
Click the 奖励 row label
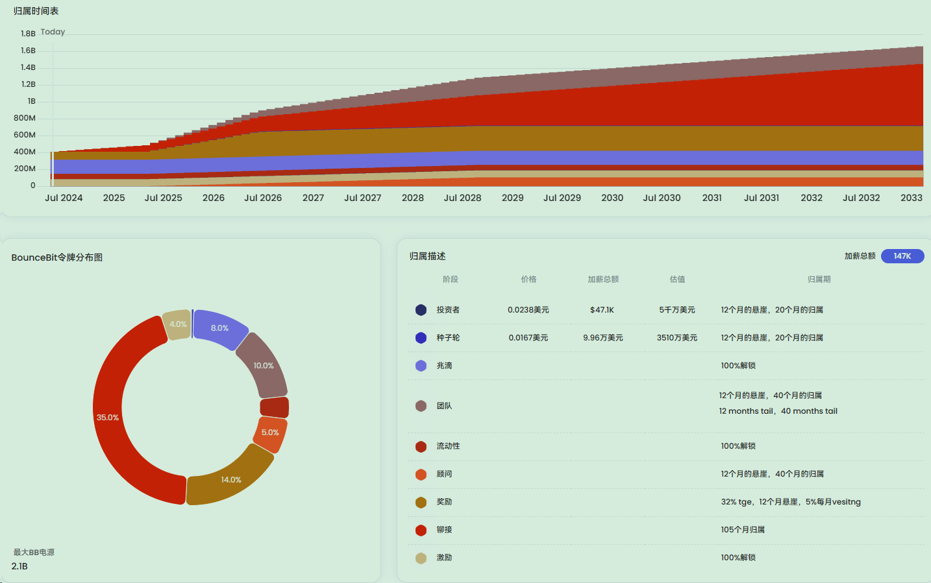(x=444, y=502)
